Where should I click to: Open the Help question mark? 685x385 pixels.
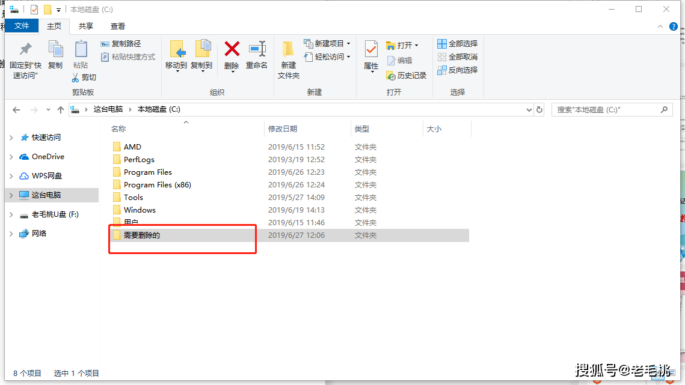click(674, 26)
